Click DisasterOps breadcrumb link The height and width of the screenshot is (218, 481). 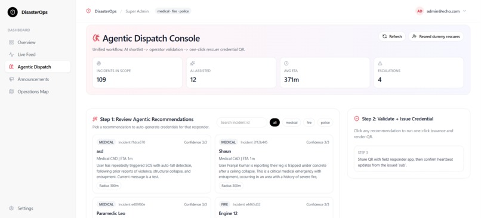[x=106, y=11]
